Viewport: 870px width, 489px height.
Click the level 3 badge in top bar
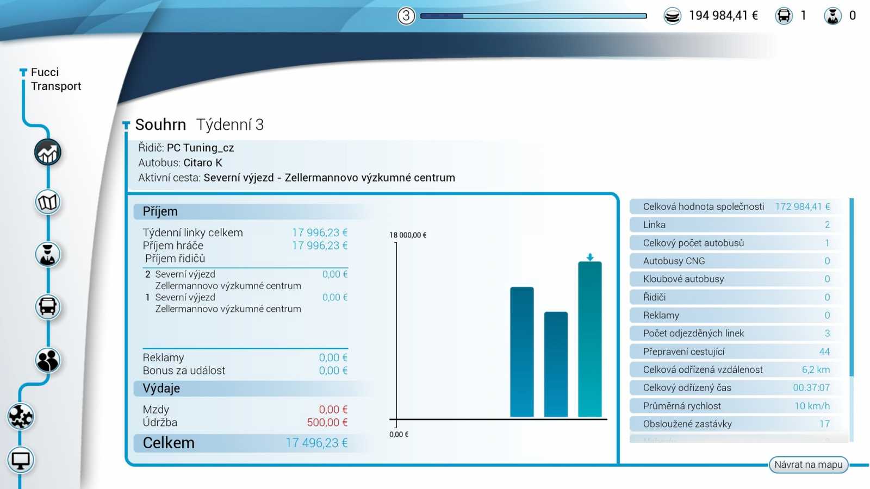click(406, 16)
